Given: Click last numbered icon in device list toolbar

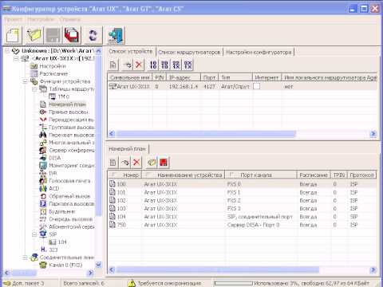Looking at the screenshot, I should click(x=188, y=65).
